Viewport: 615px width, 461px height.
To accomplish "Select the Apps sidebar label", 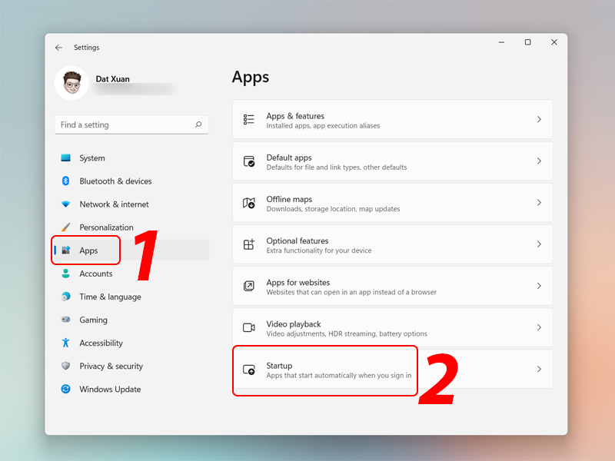I will (88, 250).
